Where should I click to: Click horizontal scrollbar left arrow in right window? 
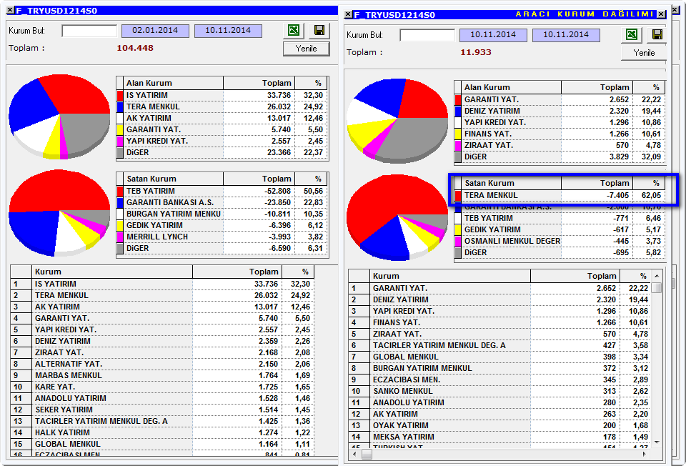(355, 454)
